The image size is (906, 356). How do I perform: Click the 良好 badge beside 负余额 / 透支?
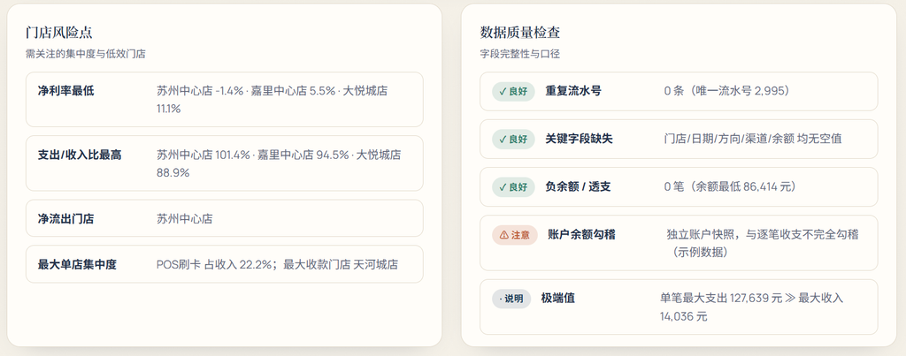click(513, 187)
